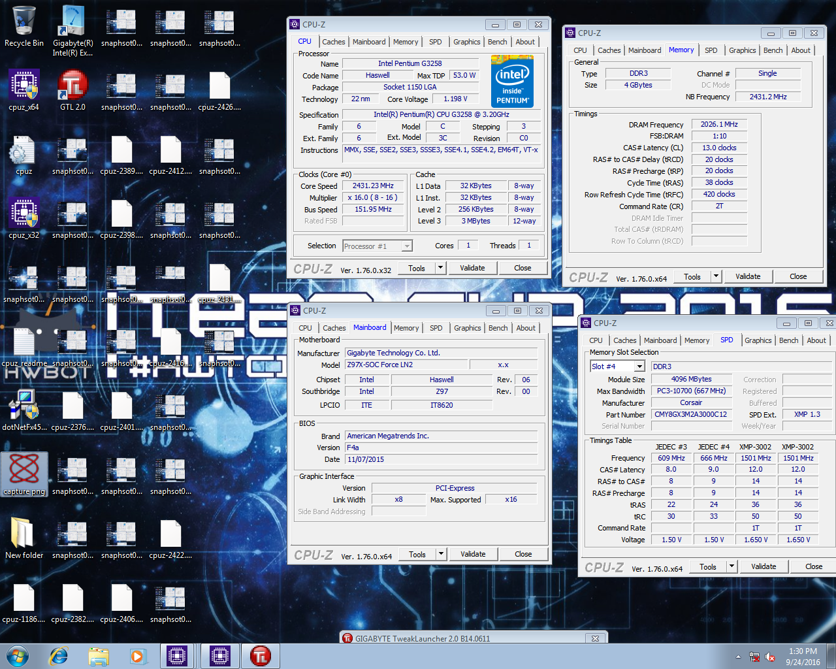The width and height of the screenshot is (836, 669).
Task: Switch to the GTL TweakLauncher taskbar button
Action: coord(260,656)
